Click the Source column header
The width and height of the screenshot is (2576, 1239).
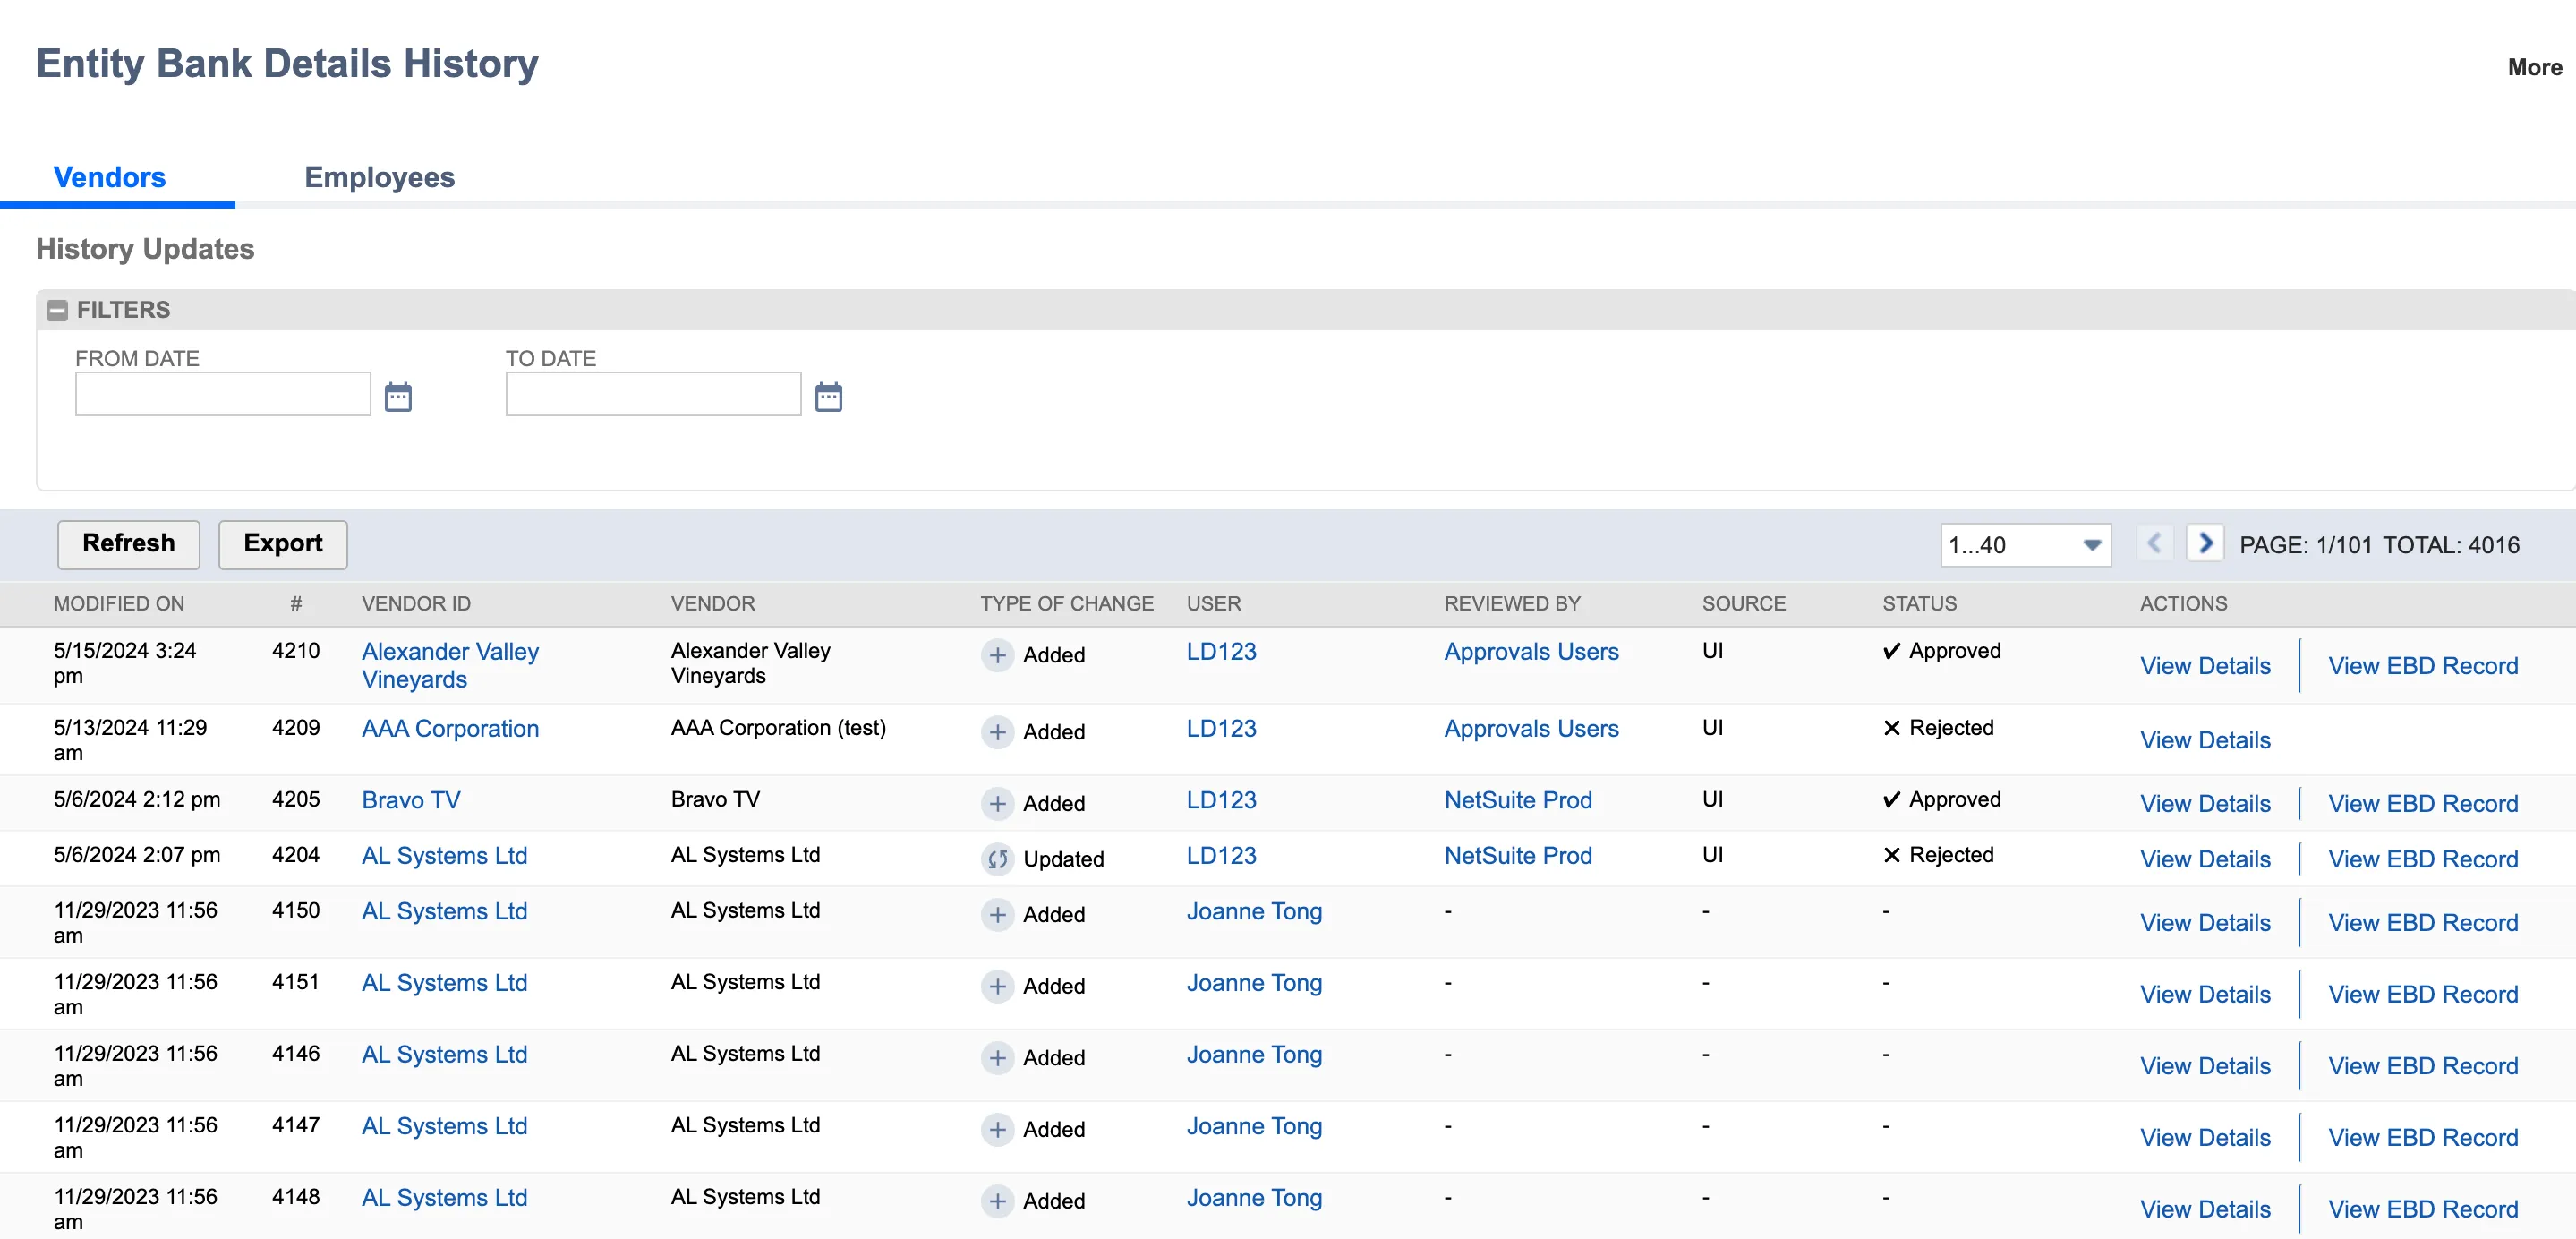coord(1744,604)
